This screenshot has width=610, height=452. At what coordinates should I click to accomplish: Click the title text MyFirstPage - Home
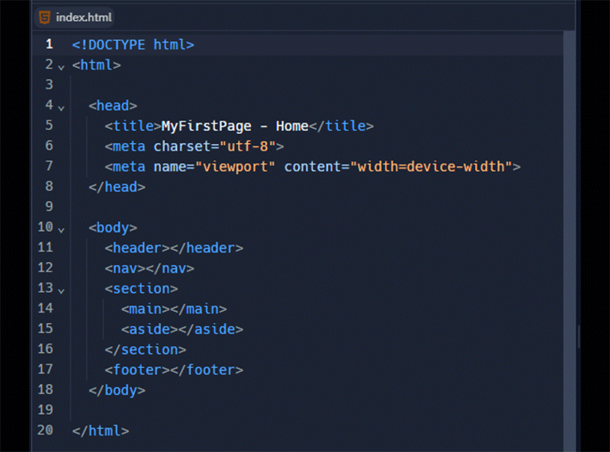[x=235, y=126]
